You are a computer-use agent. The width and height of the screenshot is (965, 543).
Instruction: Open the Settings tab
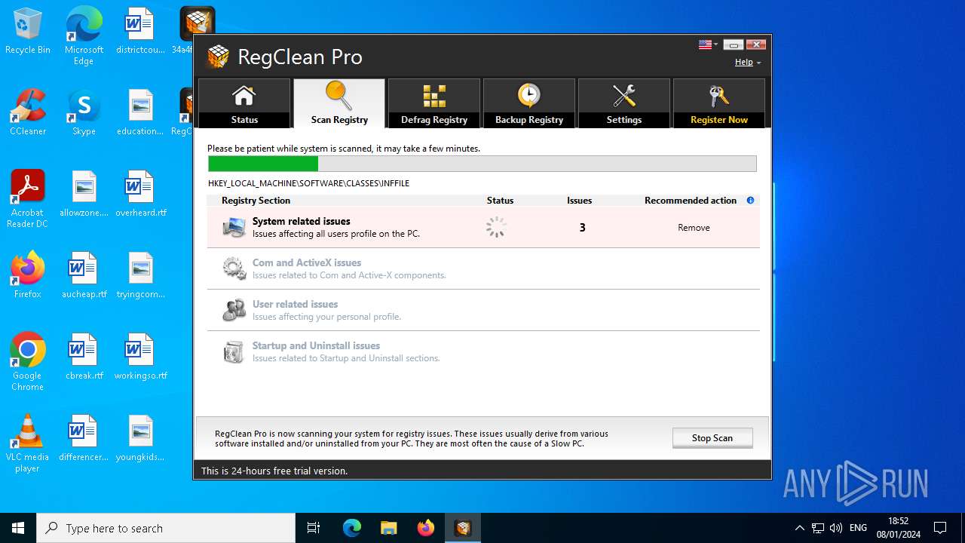624,103
